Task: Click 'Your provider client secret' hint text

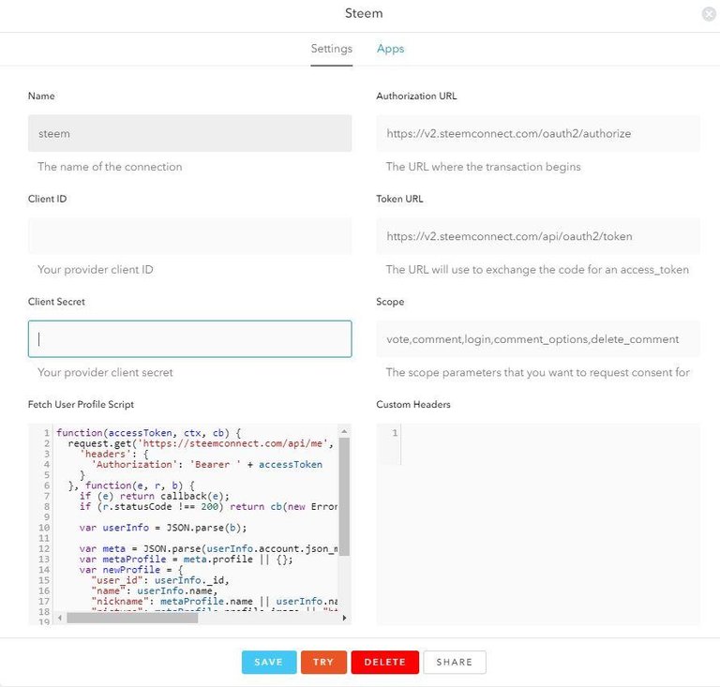Action: (105, 372)
